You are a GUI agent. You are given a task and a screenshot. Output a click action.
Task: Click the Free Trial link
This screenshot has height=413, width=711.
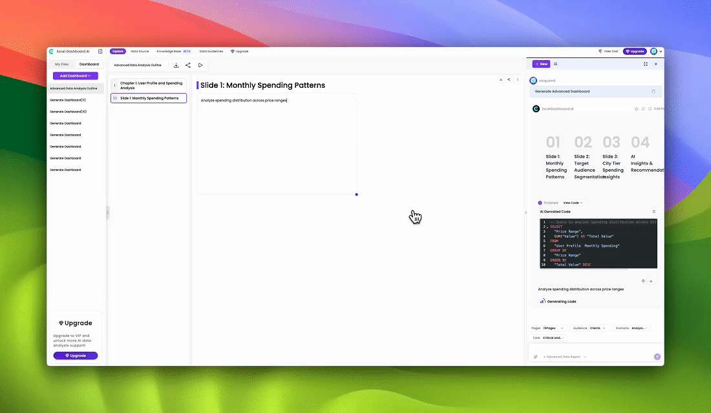608,52
